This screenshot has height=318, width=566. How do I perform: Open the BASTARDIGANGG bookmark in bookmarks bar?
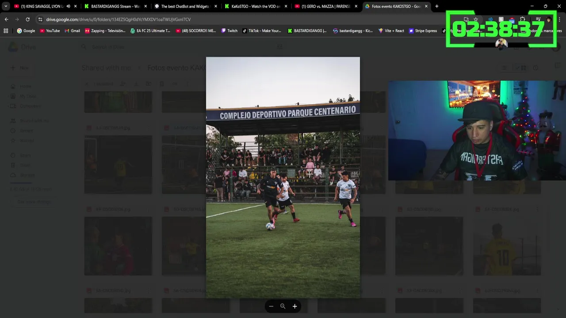click(307, 31)
